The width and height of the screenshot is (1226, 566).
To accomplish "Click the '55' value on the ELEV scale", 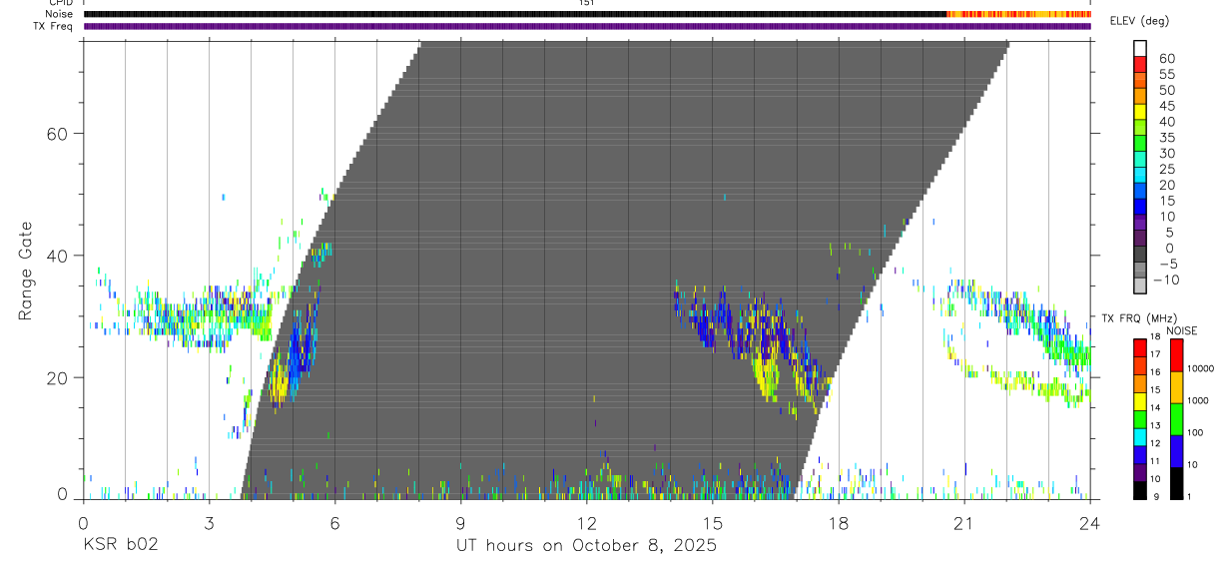I will [1166, 75].
